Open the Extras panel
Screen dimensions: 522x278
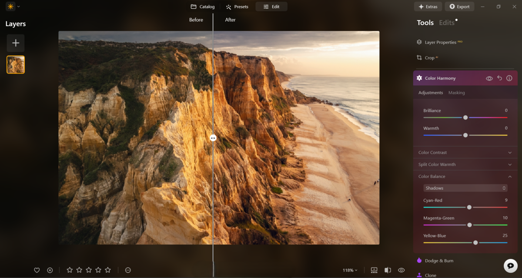428,6
